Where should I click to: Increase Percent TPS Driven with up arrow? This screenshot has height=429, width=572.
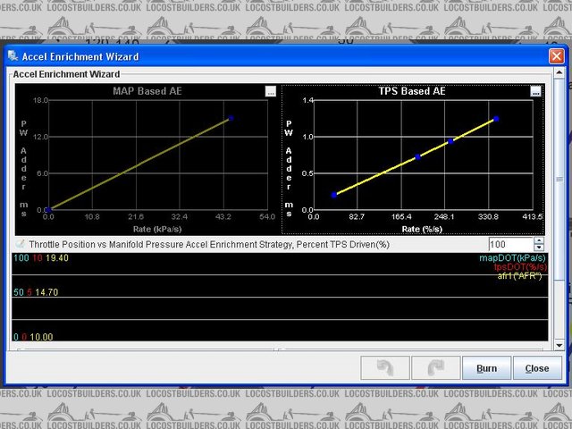pos(538,240)
